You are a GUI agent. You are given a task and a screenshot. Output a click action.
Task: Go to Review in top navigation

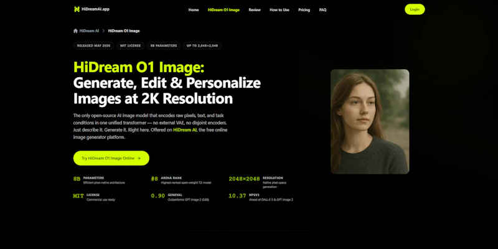pos(255,10)
